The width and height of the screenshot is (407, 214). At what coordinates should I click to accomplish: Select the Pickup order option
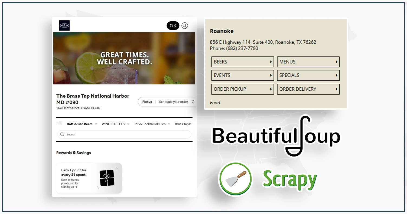point(147,102)
